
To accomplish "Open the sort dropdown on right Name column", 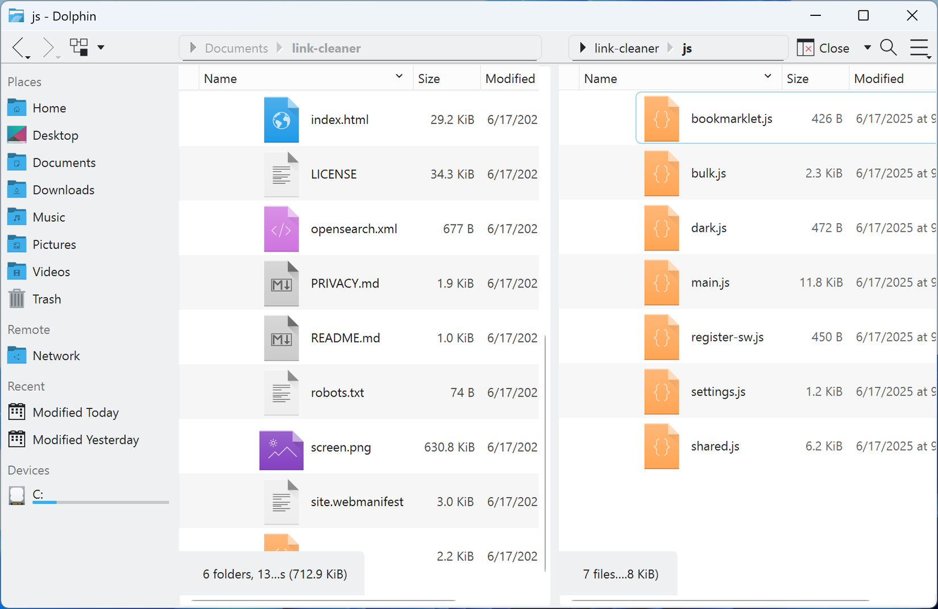I will [768, 76].
